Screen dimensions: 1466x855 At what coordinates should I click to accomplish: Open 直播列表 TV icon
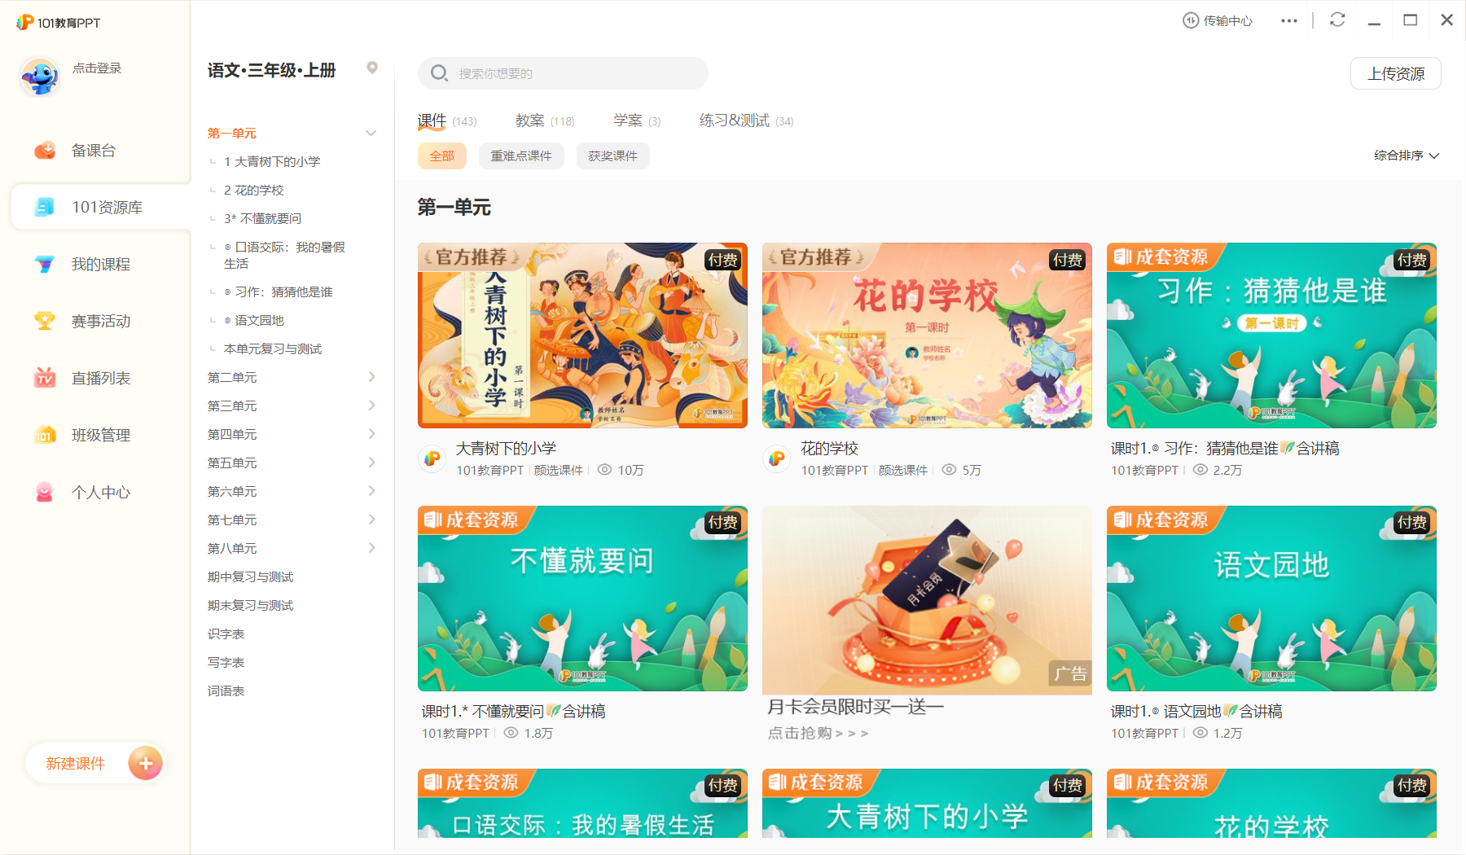point(45,379)
